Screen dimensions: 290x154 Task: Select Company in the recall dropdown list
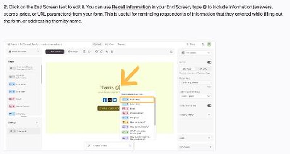tap(137, 117)
